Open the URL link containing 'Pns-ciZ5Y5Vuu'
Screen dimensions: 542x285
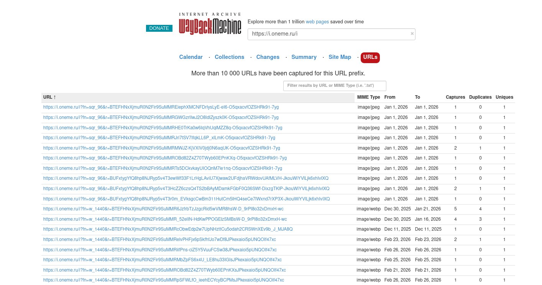click(x=160, y=250)
